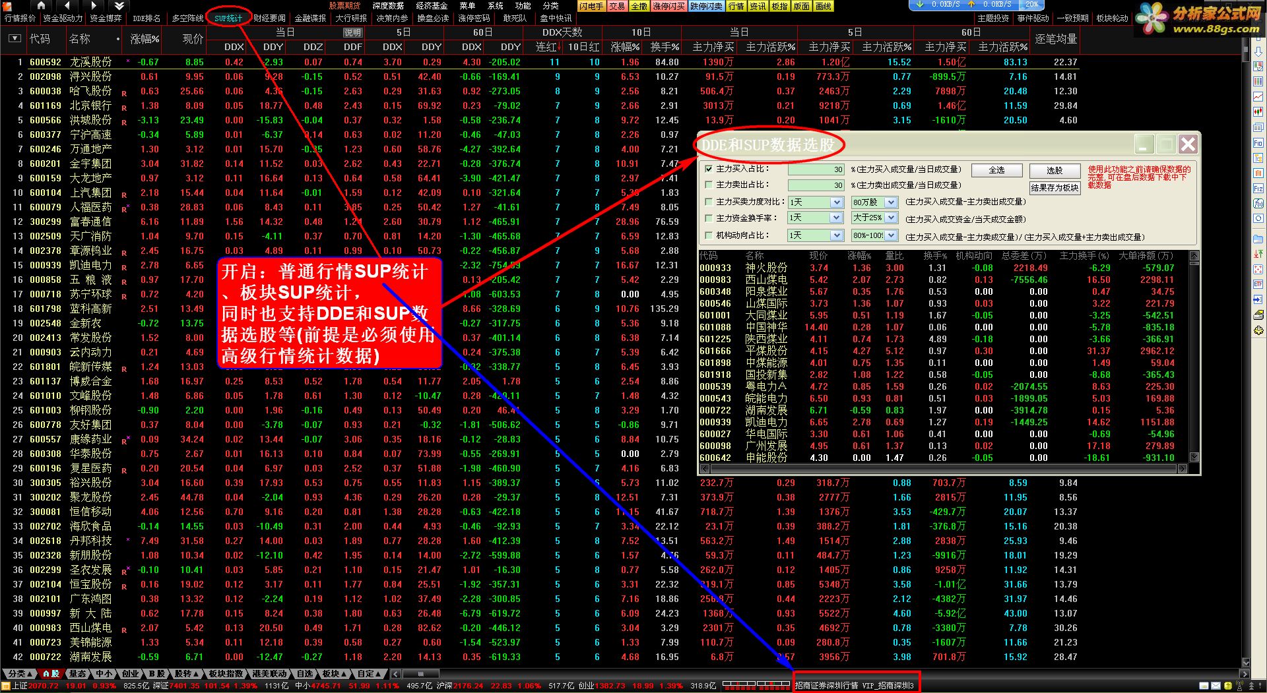Switch to the 资金驱动力 tab
The height and width of the screenshot is (693, 1267).
(x=63, y=18)
